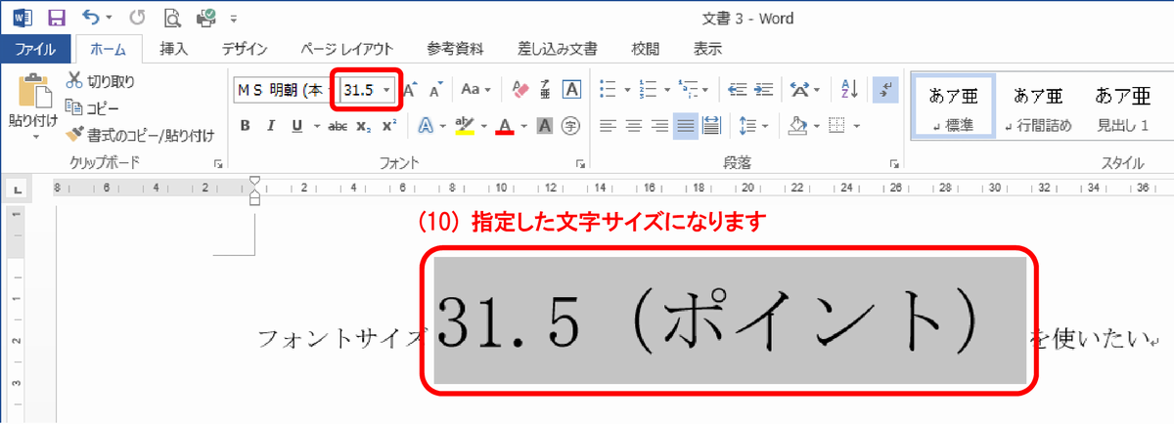This screenshot has width=1174, height=424.
Task: Open bullet list style dropdown arrow
Action: pyautogui.click(x=626, y=89)
